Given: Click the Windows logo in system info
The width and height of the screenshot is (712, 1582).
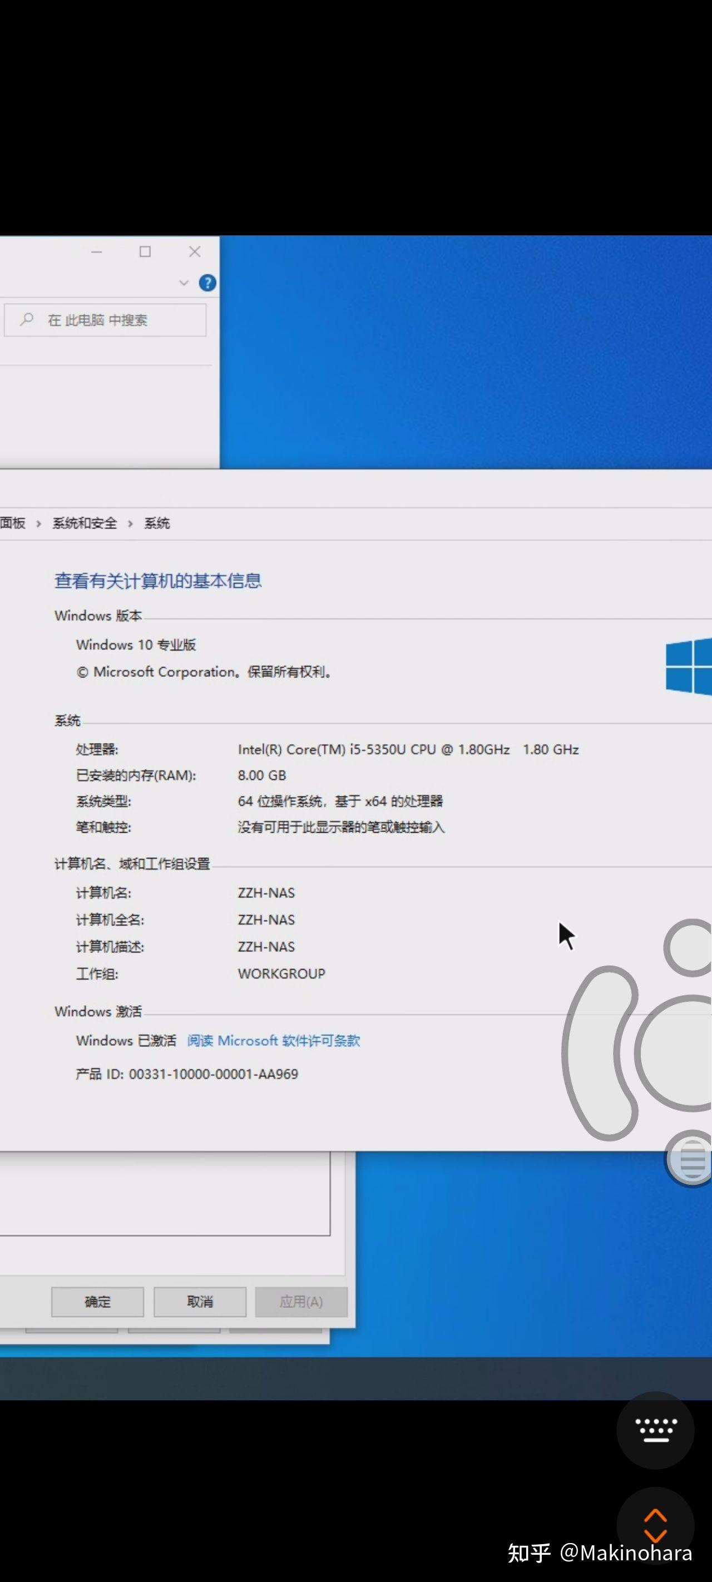Looking at the screenshot, I should [x=689, y=666].
